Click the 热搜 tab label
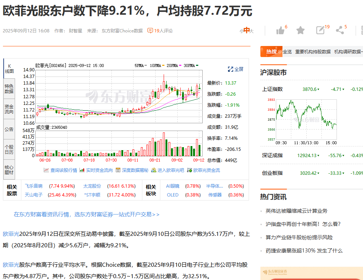The width and height of the screenshot is (363, 280). [x=271, y=52]
